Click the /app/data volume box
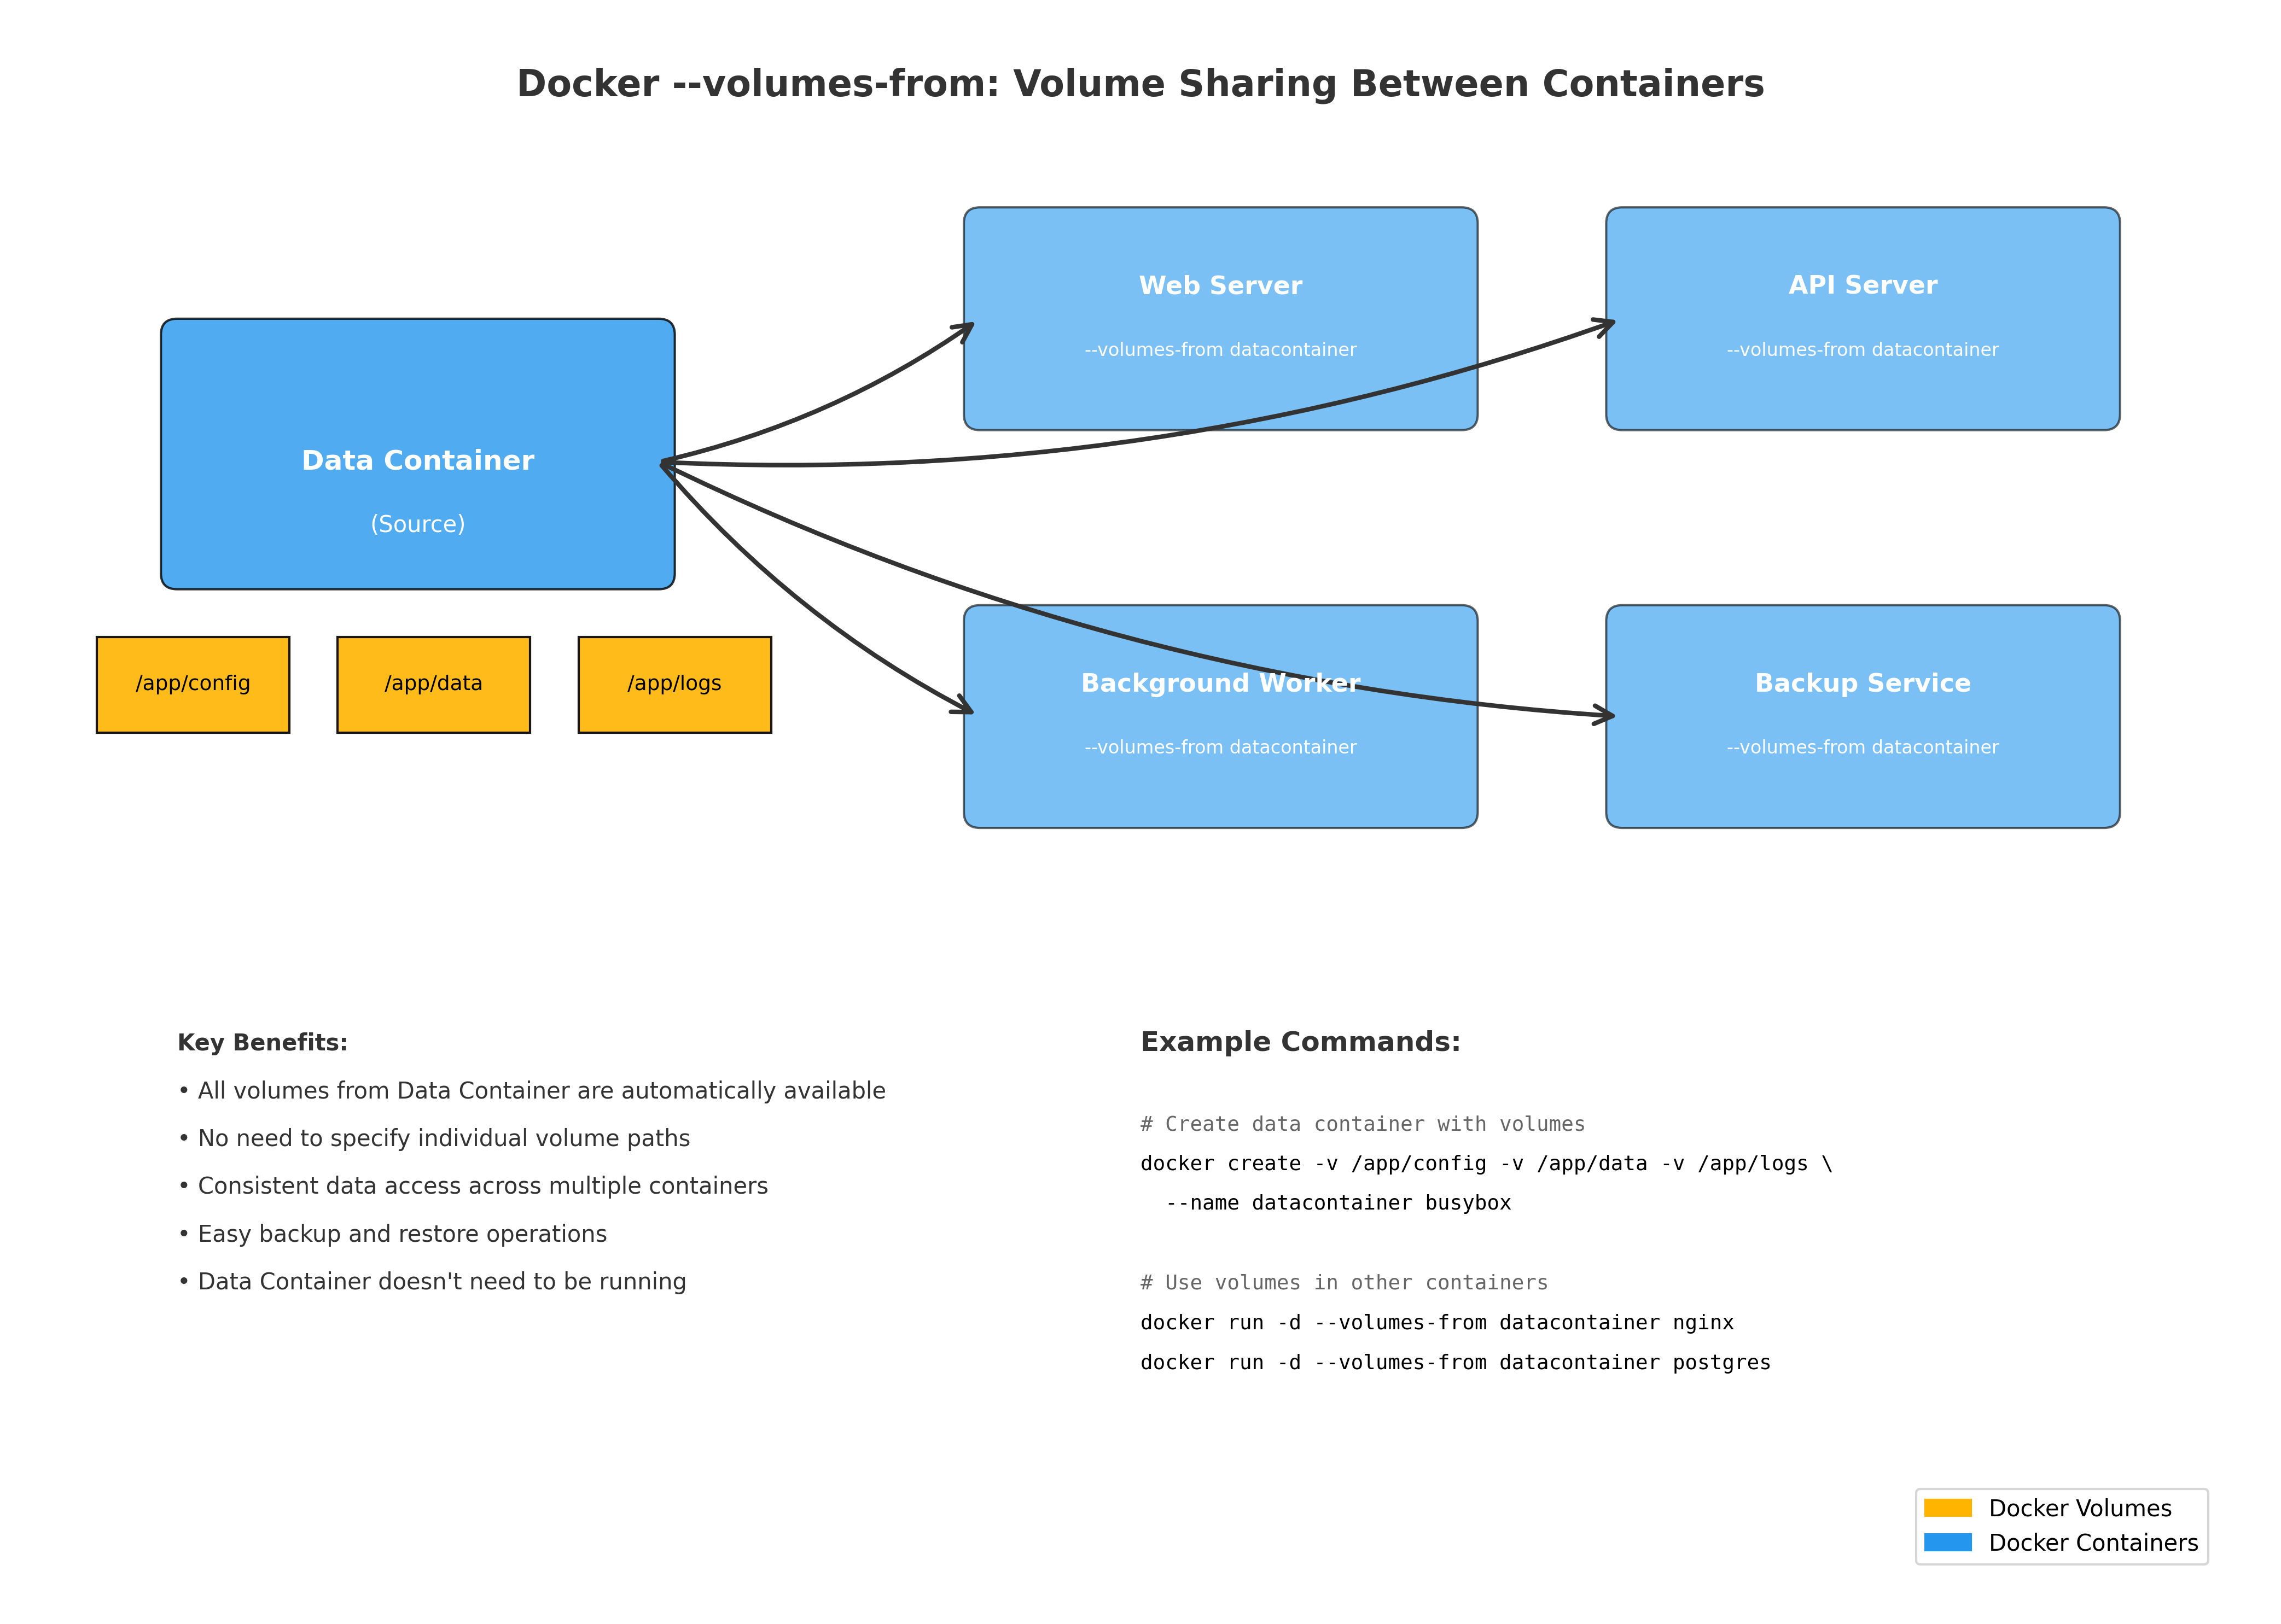This screenshot has width=2281, height=1624. 433,684
